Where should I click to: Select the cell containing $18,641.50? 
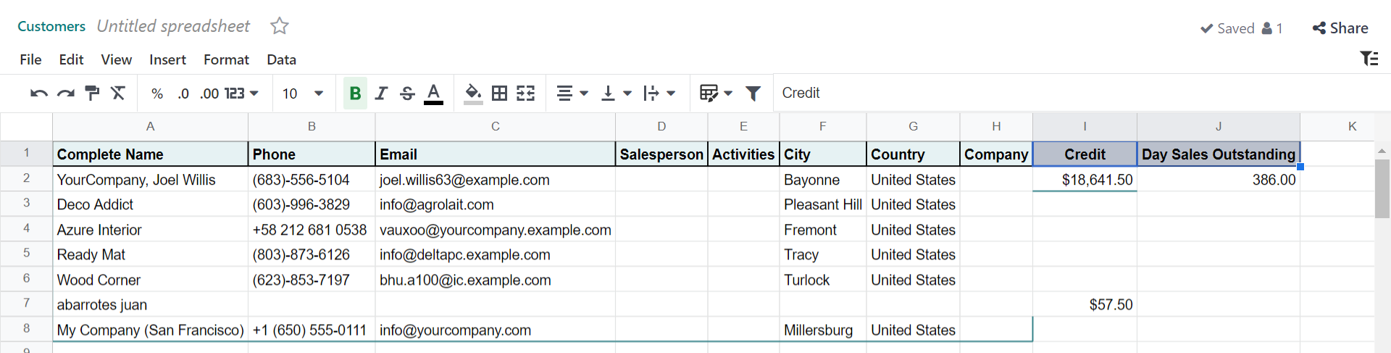(x=1085, y=180)
